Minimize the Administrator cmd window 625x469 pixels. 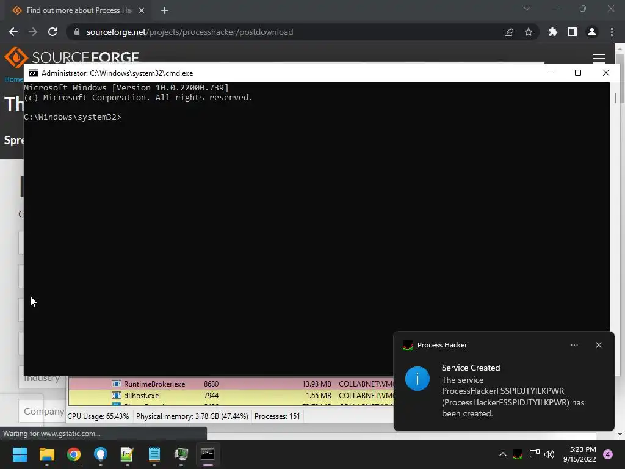(551, 73)
